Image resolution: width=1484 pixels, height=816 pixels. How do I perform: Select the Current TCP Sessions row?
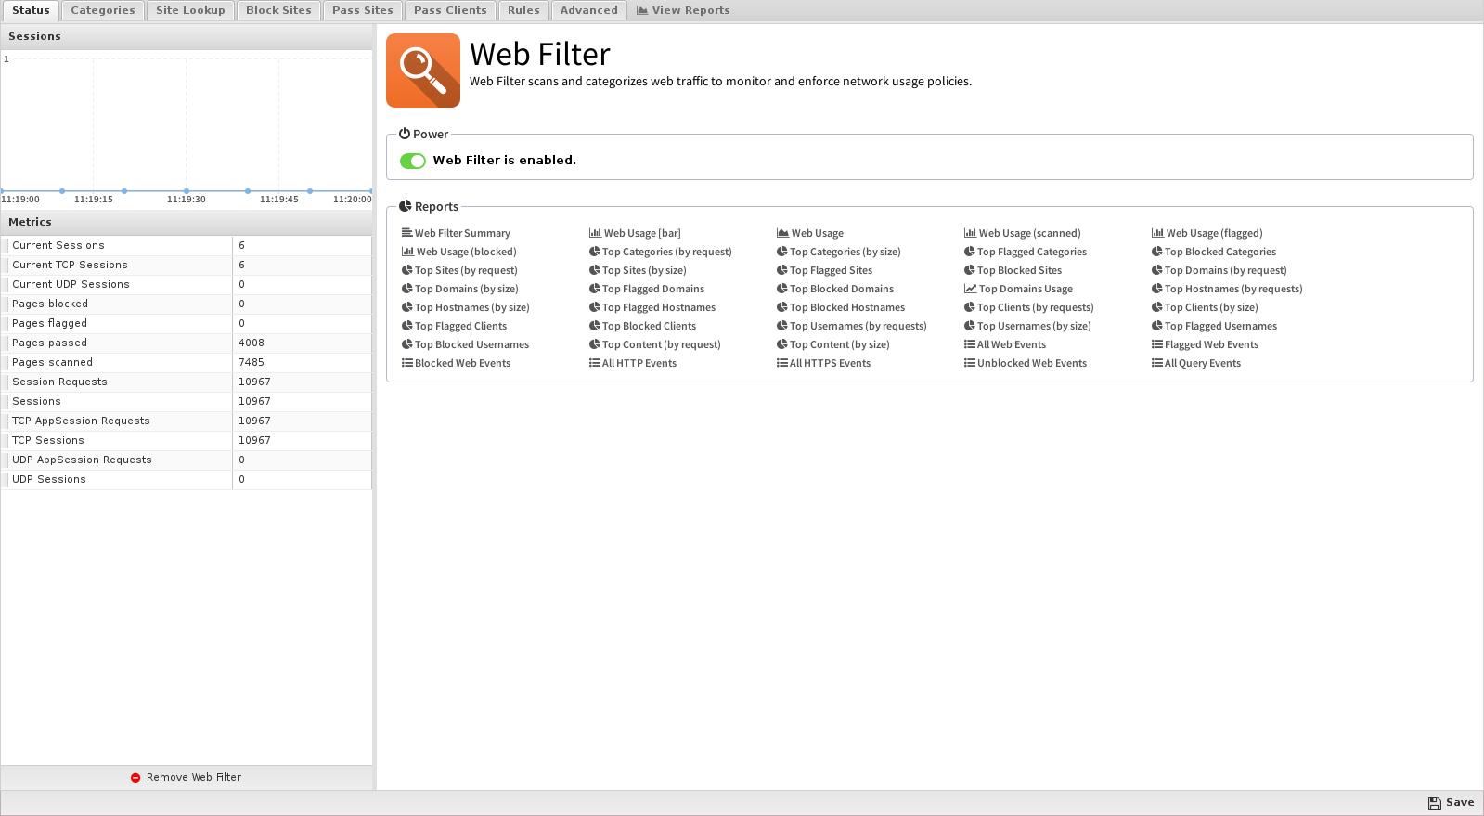pyautogui.click(x=186, y=265)
